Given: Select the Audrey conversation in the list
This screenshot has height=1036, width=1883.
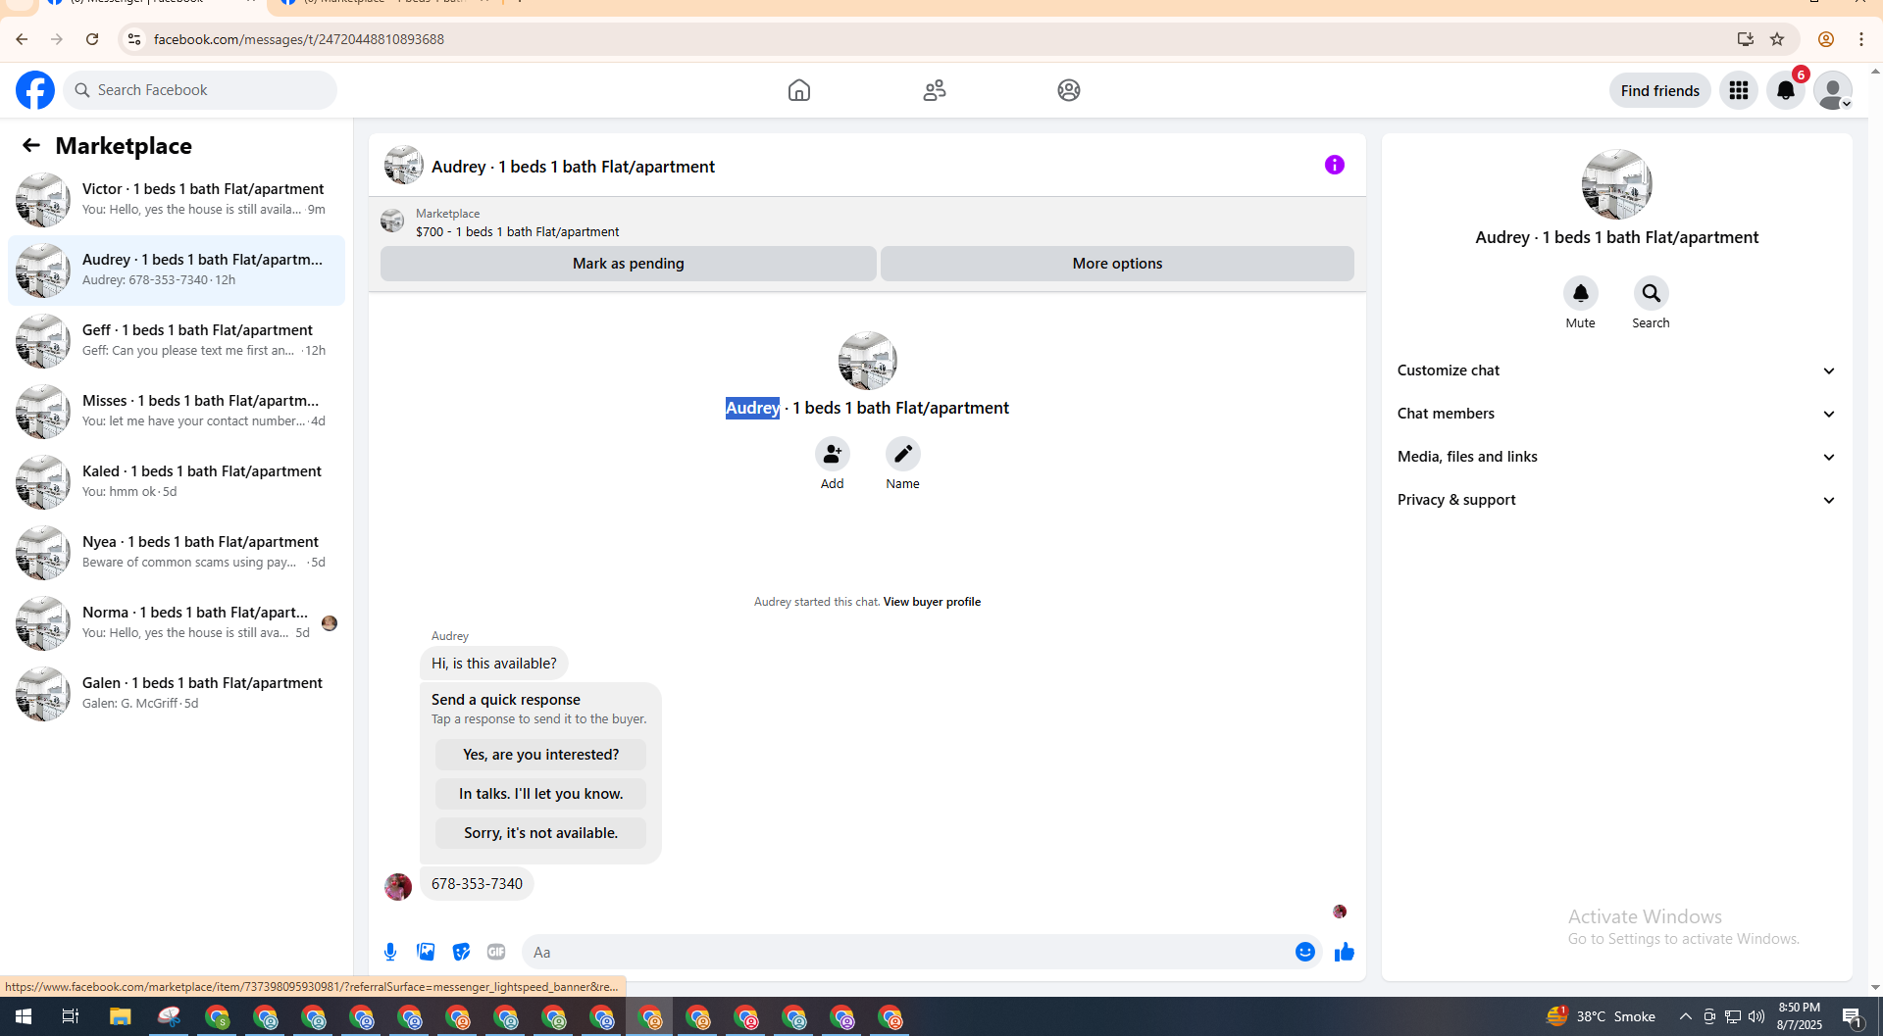Looking at the screenshot, I should coord(177,270).
